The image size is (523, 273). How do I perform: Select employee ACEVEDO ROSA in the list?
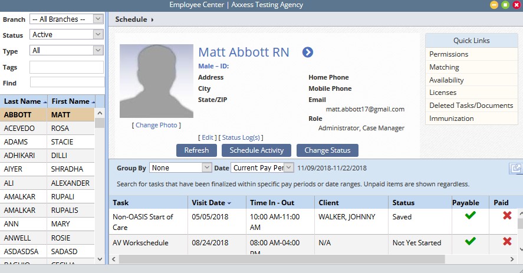click(x=47, y=128)
